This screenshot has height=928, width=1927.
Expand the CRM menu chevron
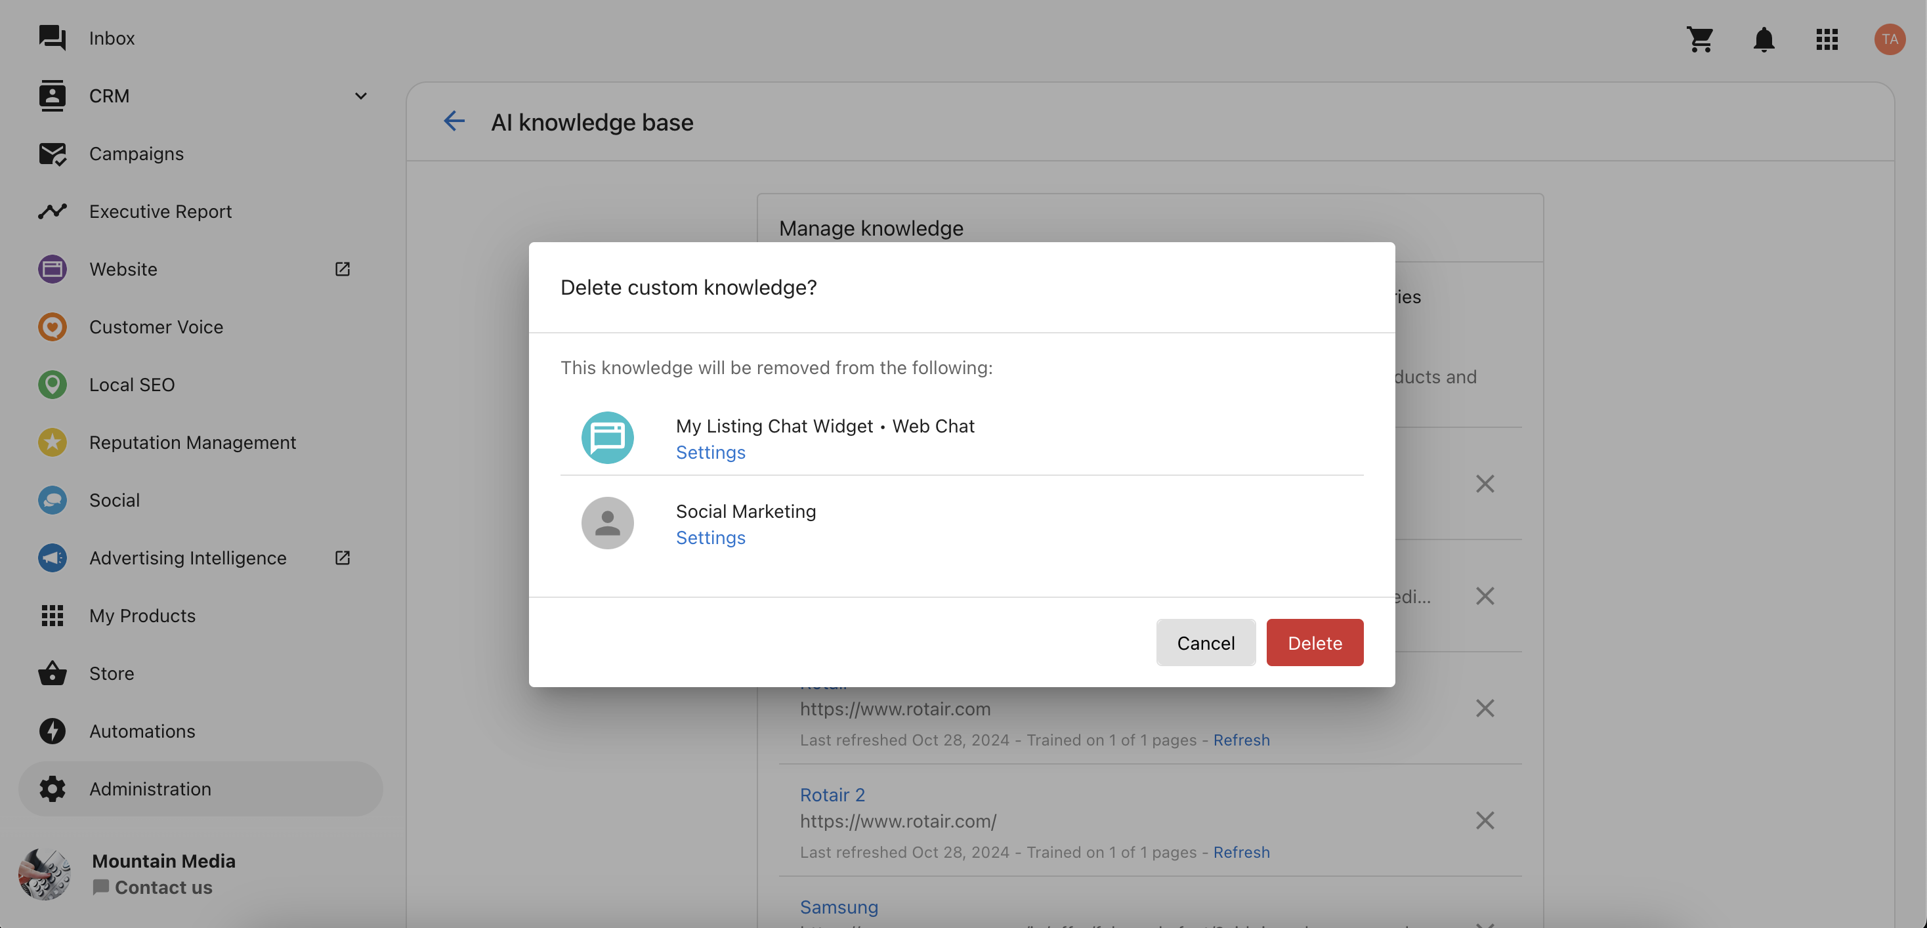(360, 96)
